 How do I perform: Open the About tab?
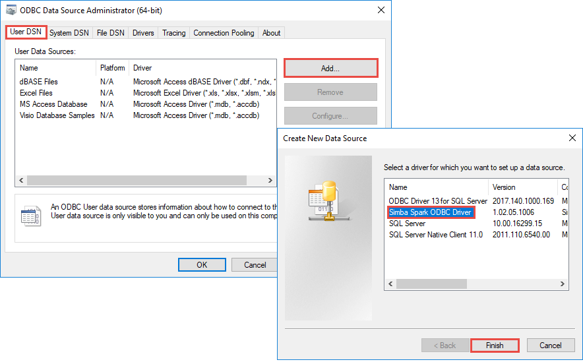coord(272,33)
